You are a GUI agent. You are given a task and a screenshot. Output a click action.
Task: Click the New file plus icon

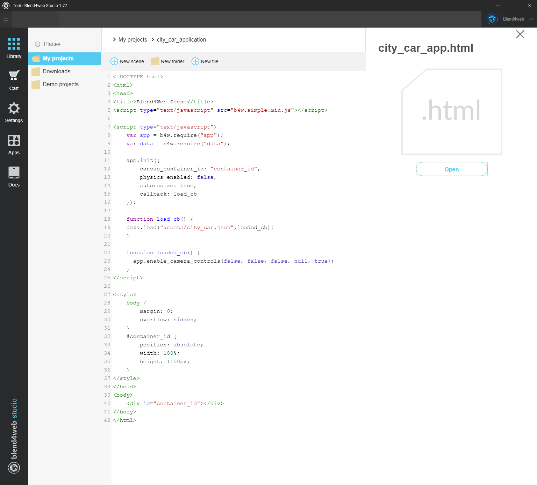pos(195,61)
